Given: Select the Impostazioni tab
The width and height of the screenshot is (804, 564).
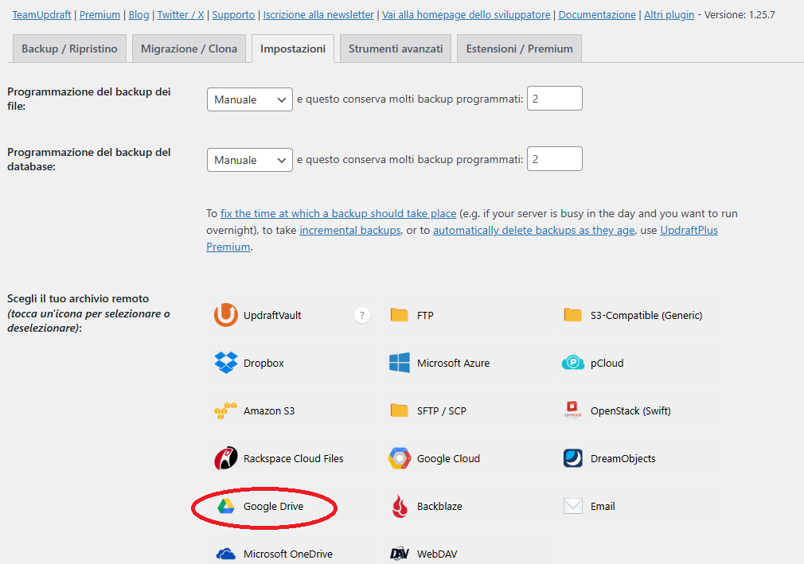Looking at the screenshot, I should tap(293, 49).
